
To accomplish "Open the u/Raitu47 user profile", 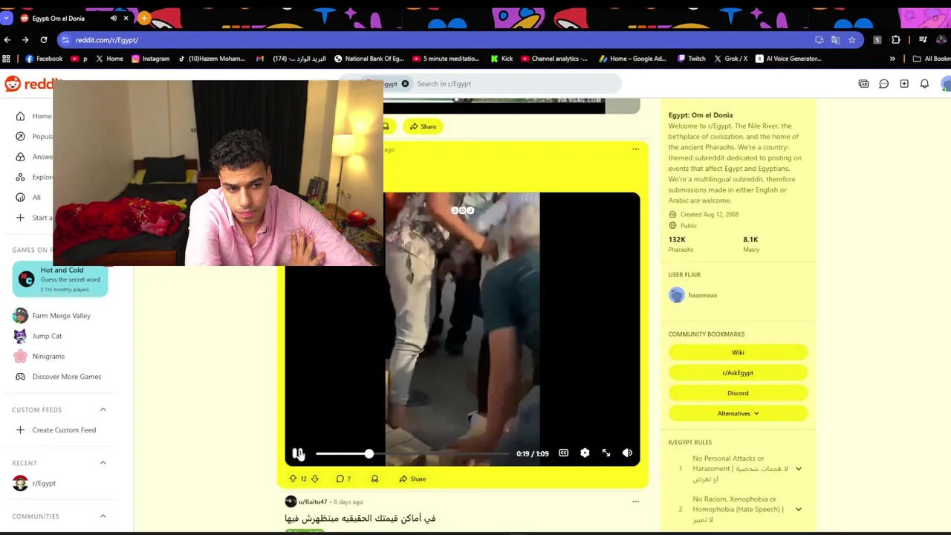I will (313, 502).
